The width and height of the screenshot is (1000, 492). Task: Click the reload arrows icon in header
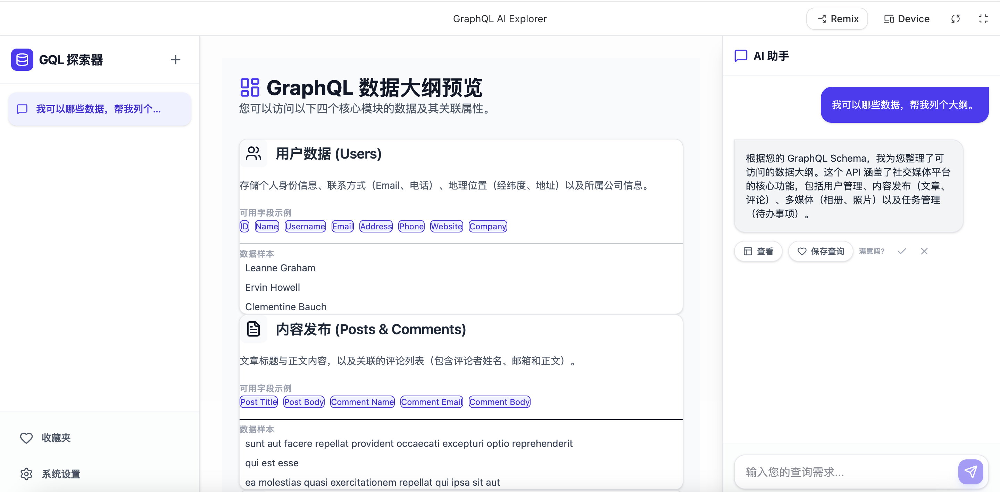(955, 19)
